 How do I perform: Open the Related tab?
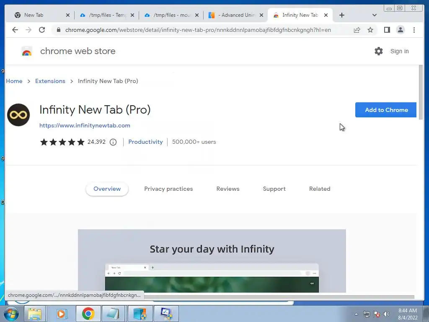click(x=320, y=189)
